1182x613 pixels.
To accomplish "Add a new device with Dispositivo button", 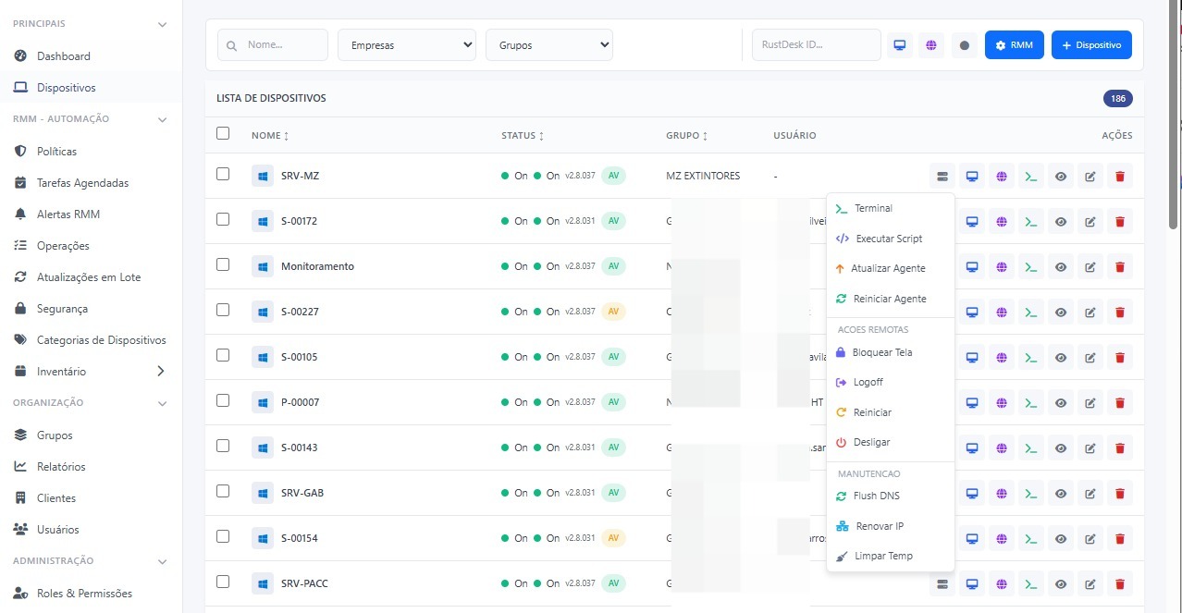I will click(x=1091, y=44).
